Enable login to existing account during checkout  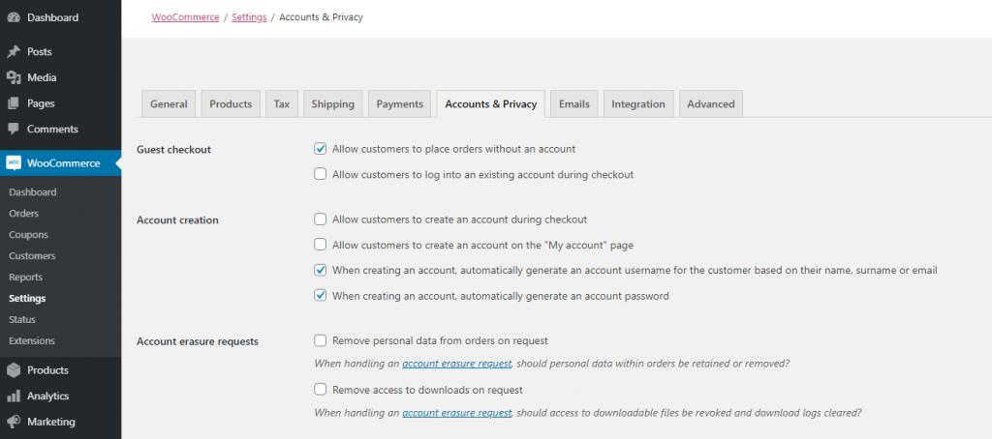click(320, 174)
